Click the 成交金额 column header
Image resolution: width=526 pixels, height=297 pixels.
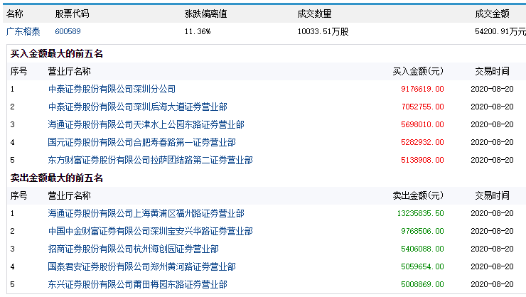click(x=492, y=13)
